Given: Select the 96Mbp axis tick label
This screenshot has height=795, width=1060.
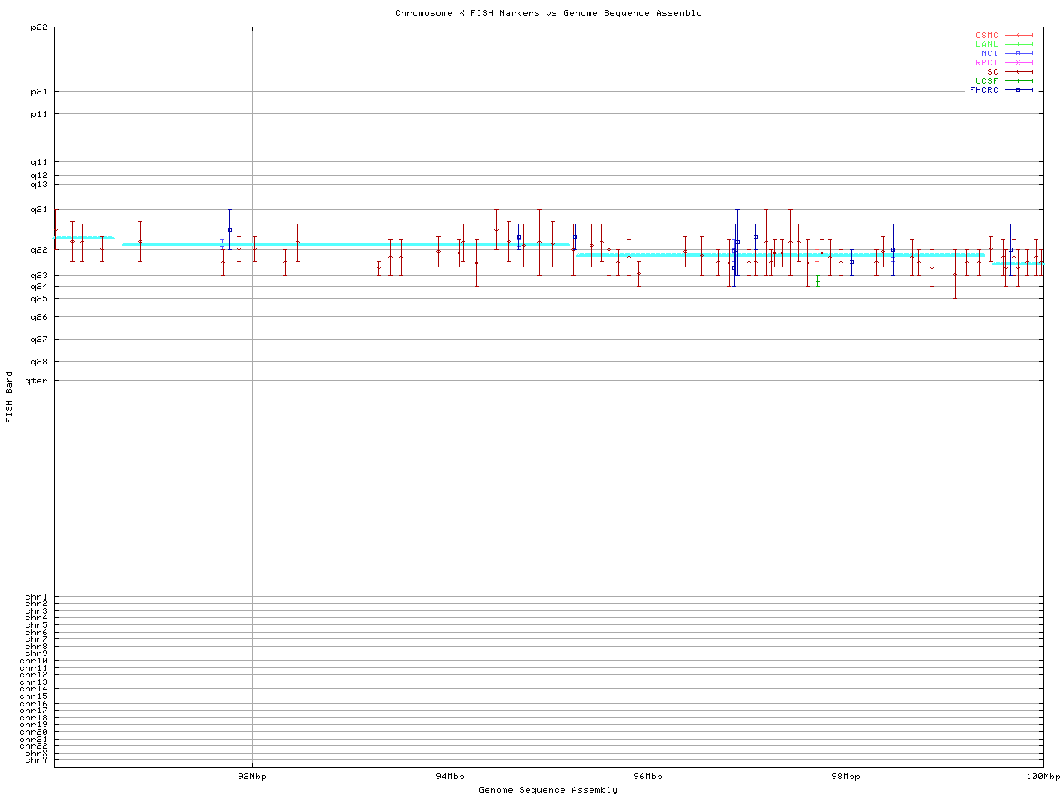Looking at the screenshot, I should coord(648,777).
